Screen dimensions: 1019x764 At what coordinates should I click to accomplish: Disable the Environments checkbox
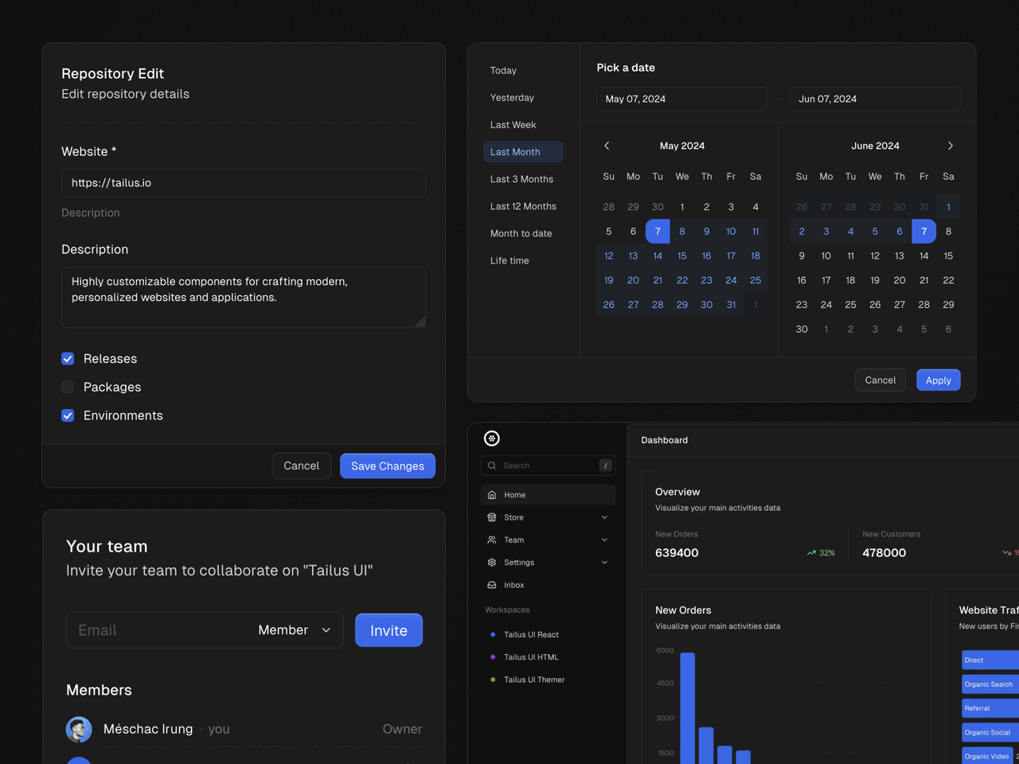(x=68, y=415)
